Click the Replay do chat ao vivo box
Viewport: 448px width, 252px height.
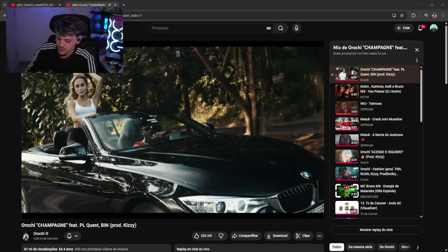click(x=249, y=248)
